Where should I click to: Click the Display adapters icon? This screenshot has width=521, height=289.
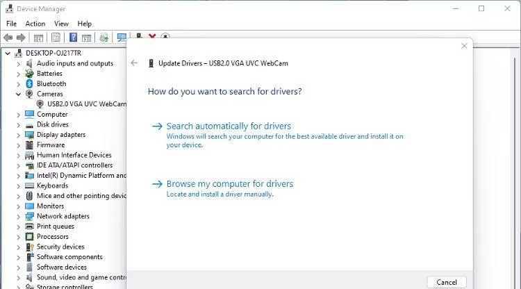click(x=29, y=135)
